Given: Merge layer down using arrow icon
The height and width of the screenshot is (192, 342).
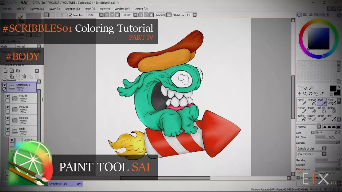Looking at the screenshot, I should point(12,77).
